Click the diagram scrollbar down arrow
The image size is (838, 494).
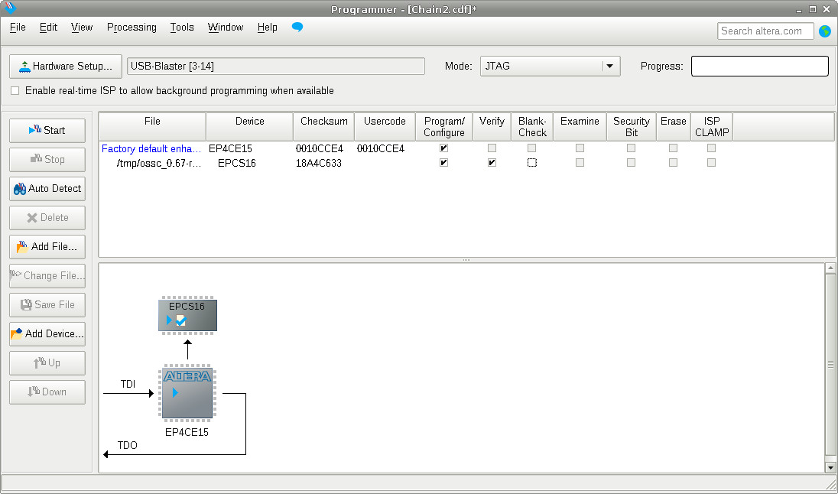830,467
